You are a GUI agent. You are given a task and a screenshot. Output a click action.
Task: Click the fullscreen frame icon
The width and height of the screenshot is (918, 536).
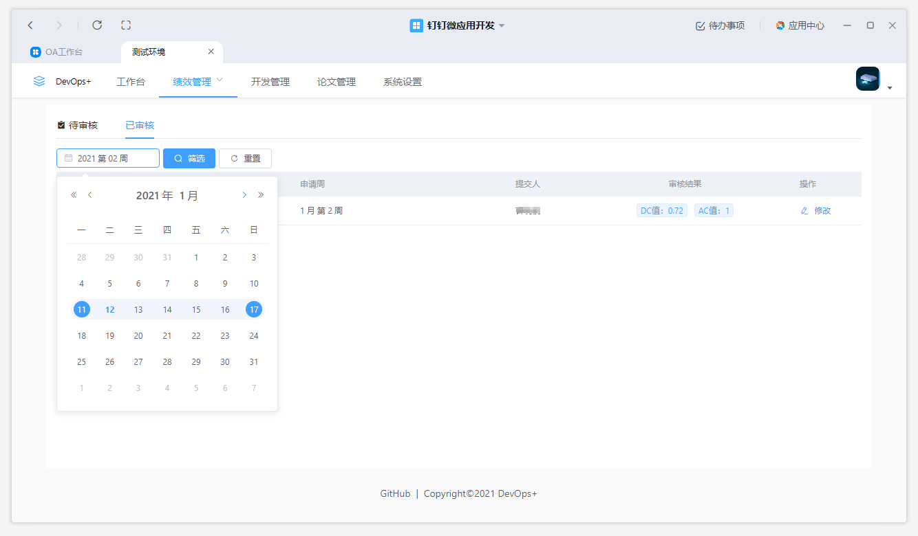[126, 25]
